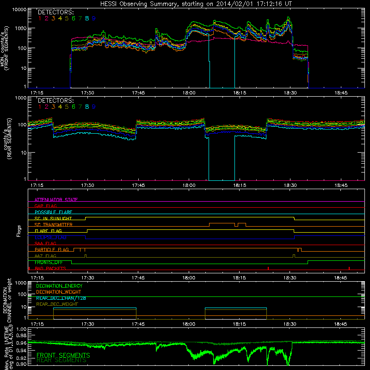Screen dimensions: 370x370
Task: Select magenta detector 2 in front segments legend
Action: click(x=47, y=18)
